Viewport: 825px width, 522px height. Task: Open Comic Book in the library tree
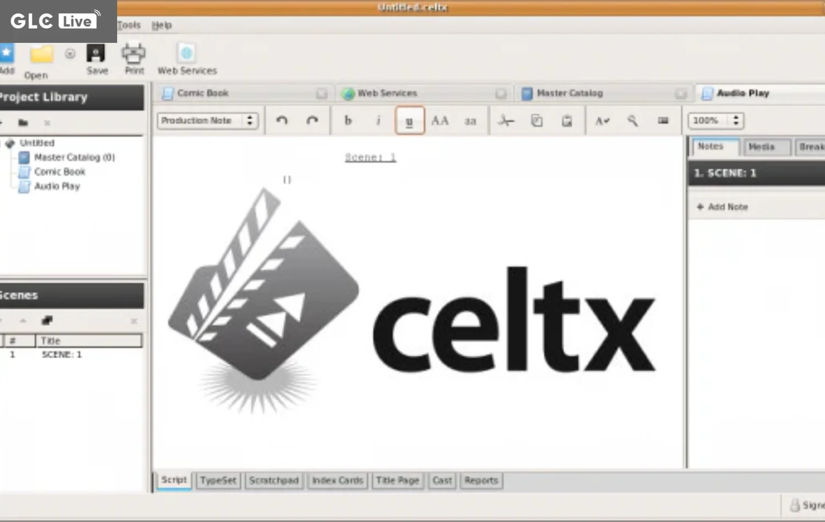[59, 171]
